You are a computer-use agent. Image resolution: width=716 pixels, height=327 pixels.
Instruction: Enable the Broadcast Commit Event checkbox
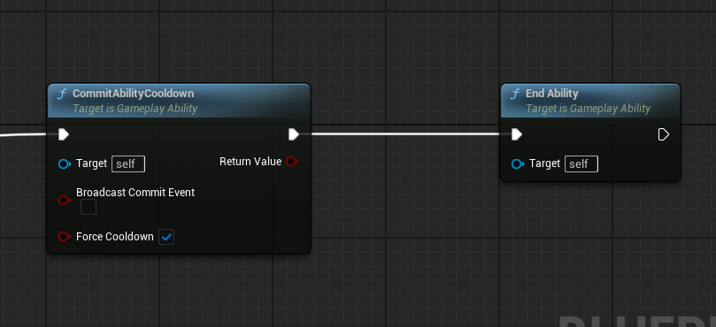tap(89, 207)
